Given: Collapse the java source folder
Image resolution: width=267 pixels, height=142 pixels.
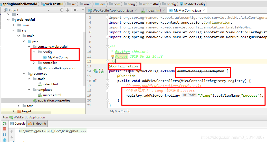Looking at the screenshot, I should click(24, 41).
